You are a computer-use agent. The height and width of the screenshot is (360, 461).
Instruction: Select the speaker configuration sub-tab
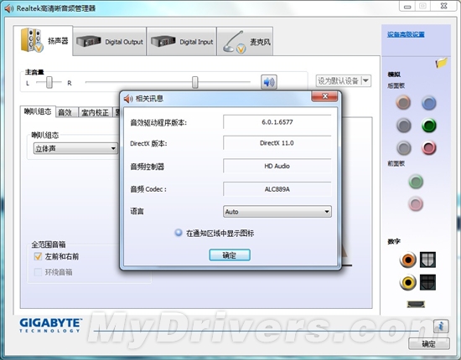click(x=38, y=111)
